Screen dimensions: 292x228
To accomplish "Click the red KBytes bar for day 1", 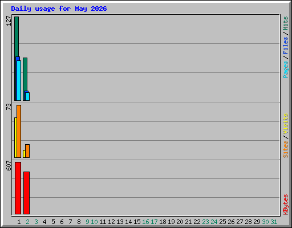I will click(18, 188).
